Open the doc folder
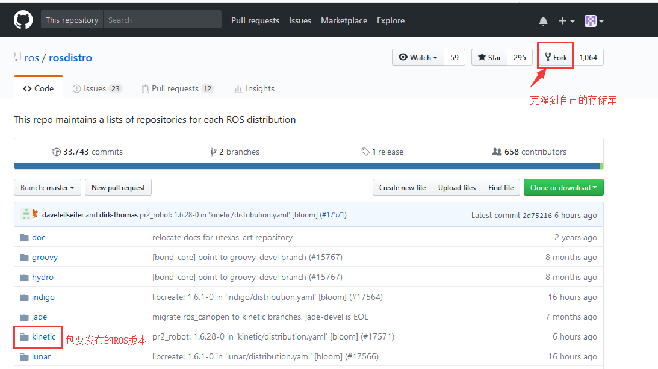The image size is (658, 369). click(39, 238)
